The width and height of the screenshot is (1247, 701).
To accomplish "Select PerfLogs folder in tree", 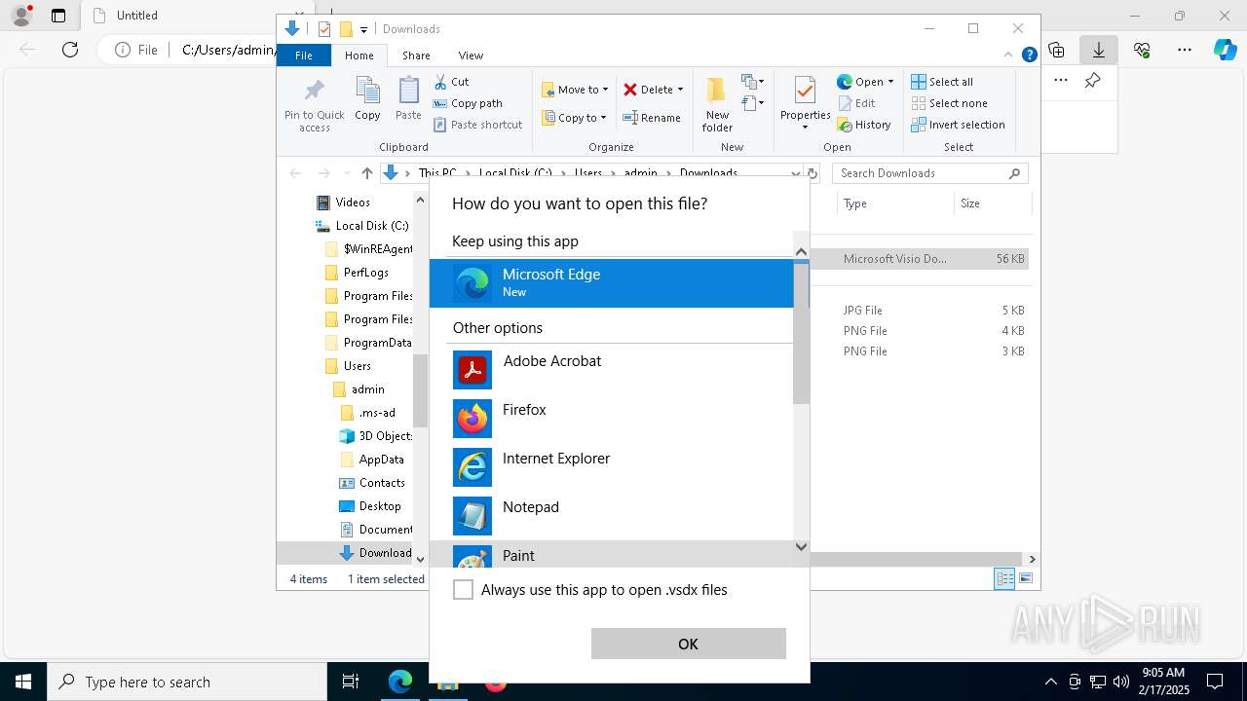I will click(x=357, y=273).
